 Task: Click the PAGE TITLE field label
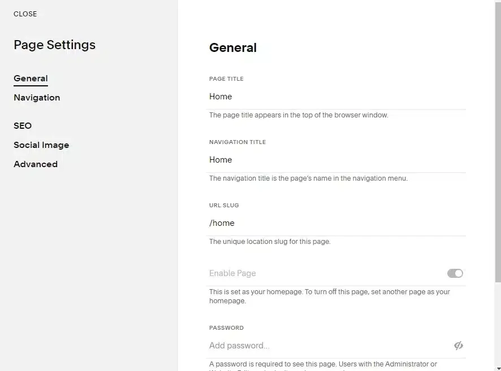tap(226, 79)
